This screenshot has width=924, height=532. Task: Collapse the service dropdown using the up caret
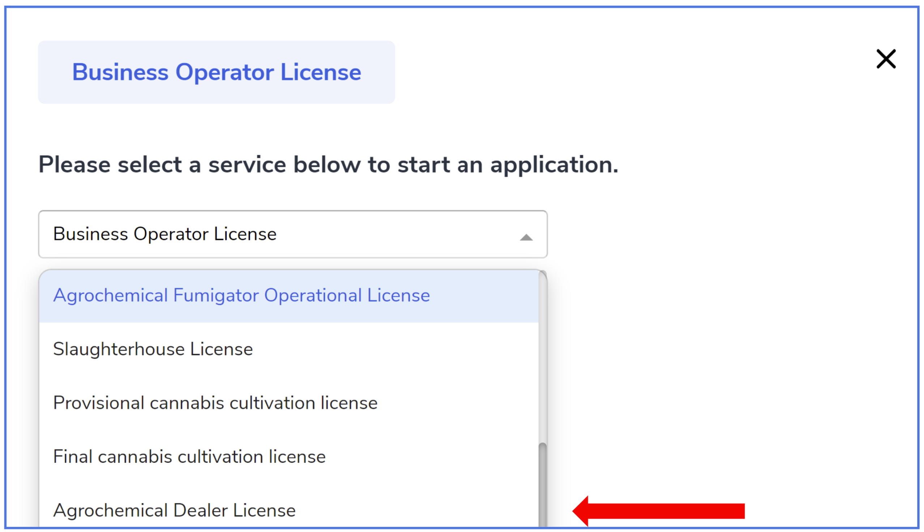click(526, 238)
